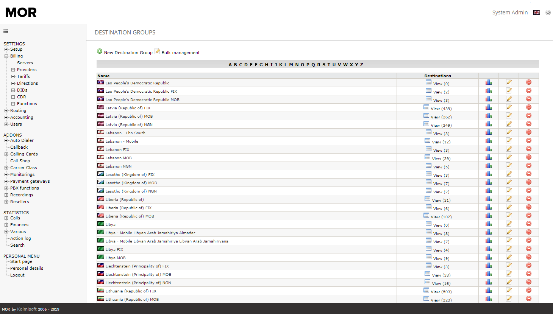Open the Servers item under Billing

[x=25, y=63]
